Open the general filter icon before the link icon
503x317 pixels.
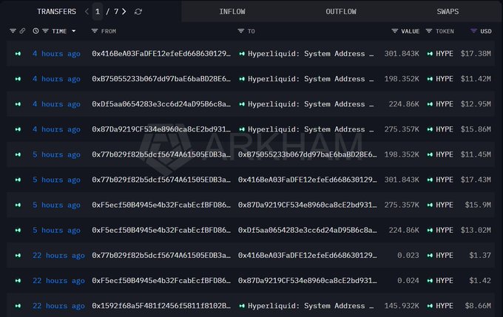(x=13, y=31)
